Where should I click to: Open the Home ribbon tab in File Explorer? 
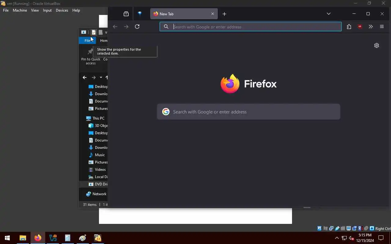tap(104, 41)
